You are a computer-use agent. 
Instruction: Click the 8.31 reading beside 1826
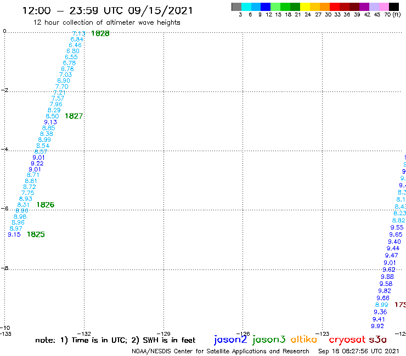click(x=23, y=205)
